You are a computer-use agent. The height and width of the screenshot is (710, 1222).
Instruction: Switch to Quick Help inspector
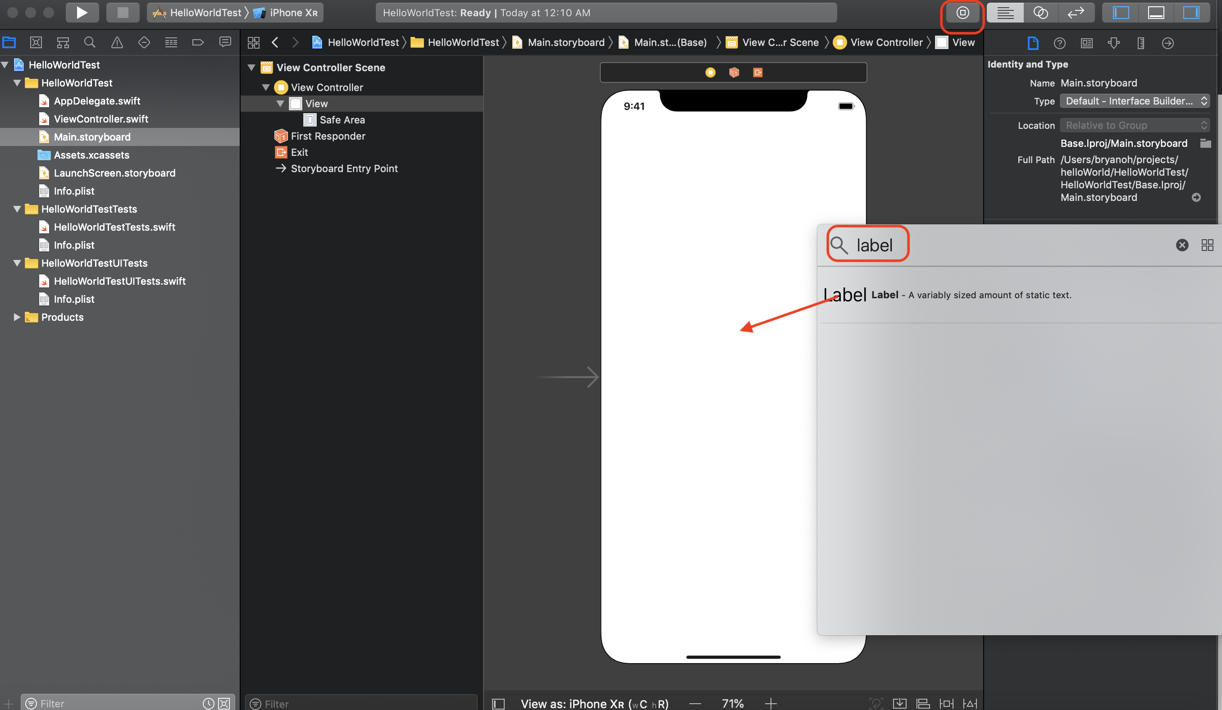pos(1059,43)
